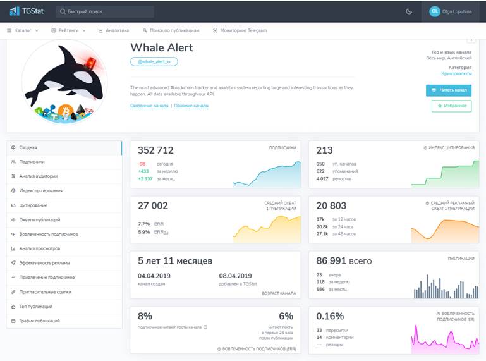Open Olga Lopuhina profile avatar

coord(435,11)
